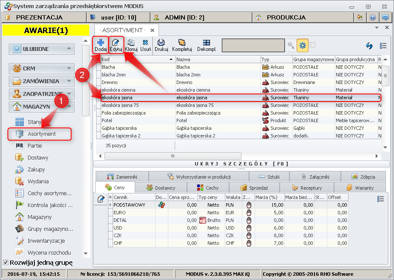Click in the gray search input field
This screenshot has height=280, width=394.
coord(253,45)
